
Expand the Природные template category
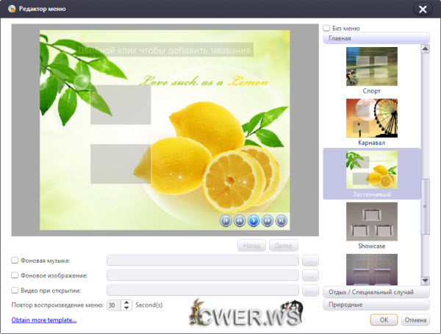376,305
